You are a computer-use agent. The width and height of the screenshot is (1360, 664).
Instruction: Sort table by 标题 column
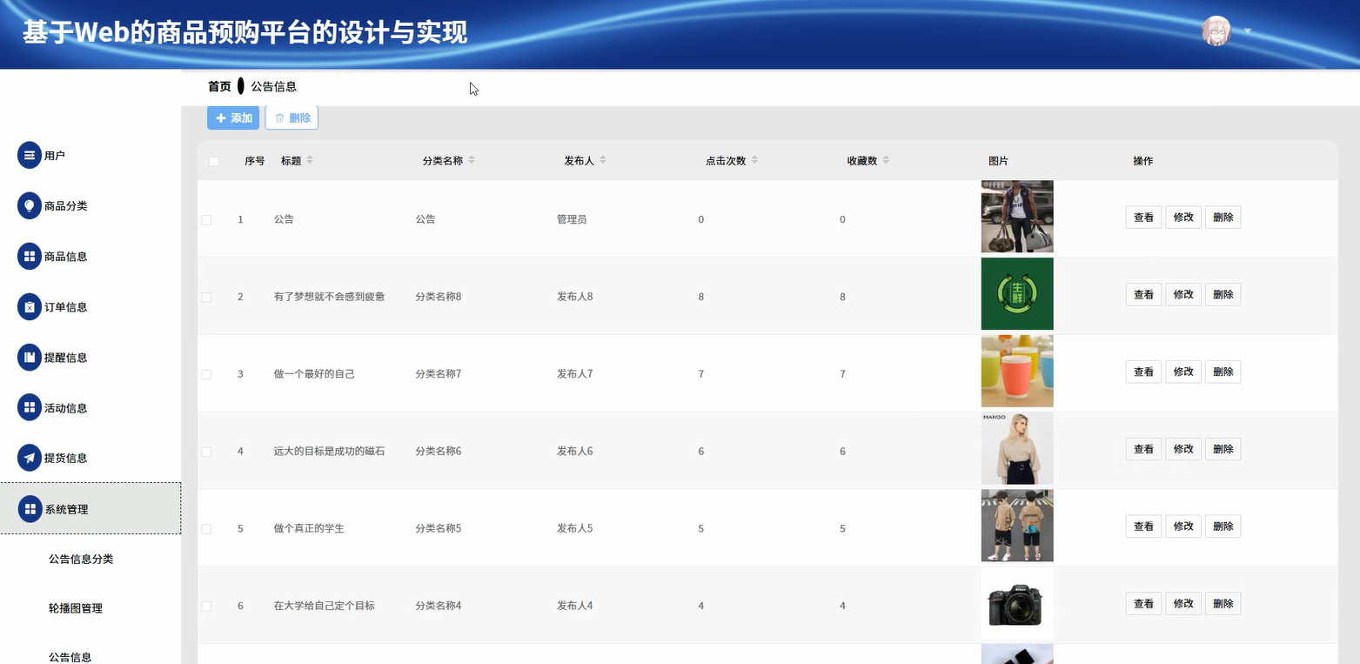pyautogui.click(x=310, y=161)
